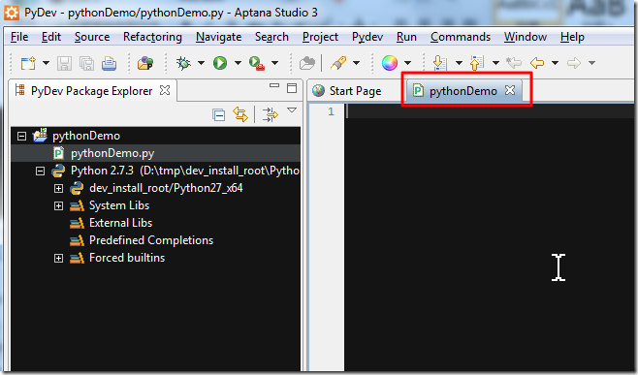Open the theme color wheel icon

tap(390, 63)
